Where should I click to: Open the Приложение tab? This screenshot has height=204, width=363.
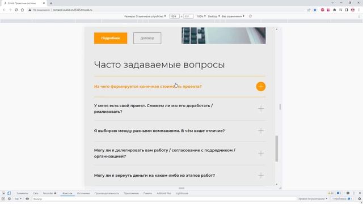[x=131, y=193]
